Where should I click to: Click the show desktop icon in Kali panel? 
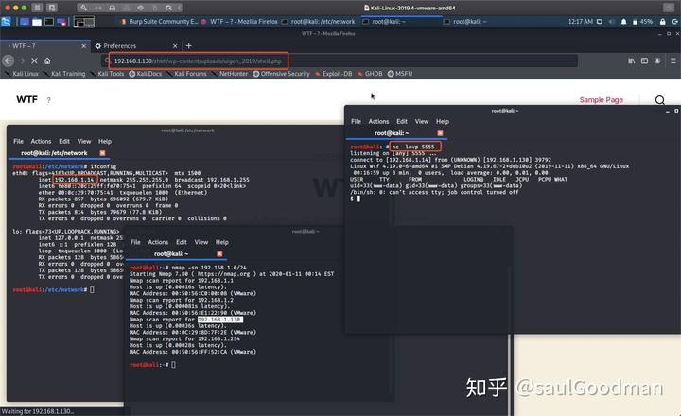[x=25, y=22]
